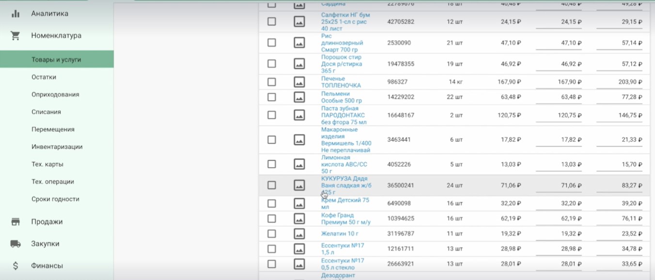Click the Номенклатура shopping cart icon
This screenshot has width=655, height=280.
[x=16, y=36]
